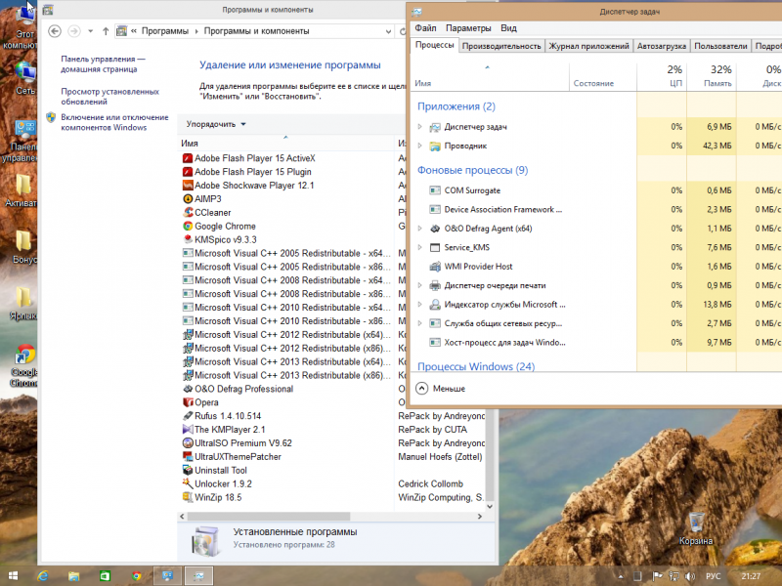Select the Opera program icon
This screenshot has width=782, height=586.
188,402
